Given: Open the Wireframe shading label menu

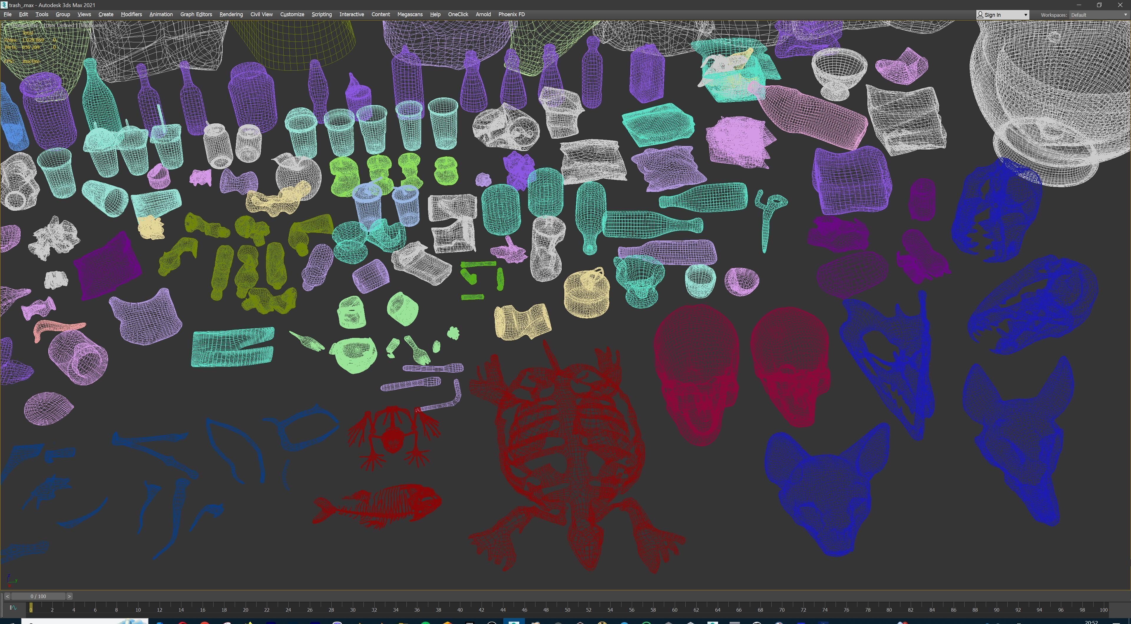Looking at the screenshot, I should (x=93, y=25).
